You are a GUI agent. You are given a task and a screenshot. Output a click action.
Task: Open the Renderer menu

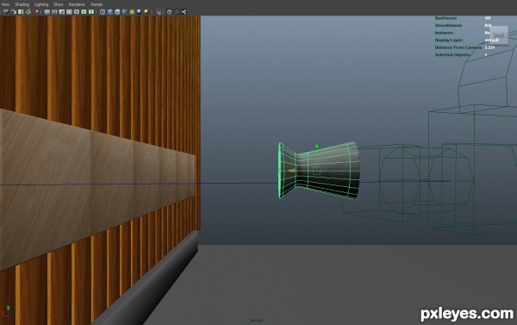[x=77, y=4]
